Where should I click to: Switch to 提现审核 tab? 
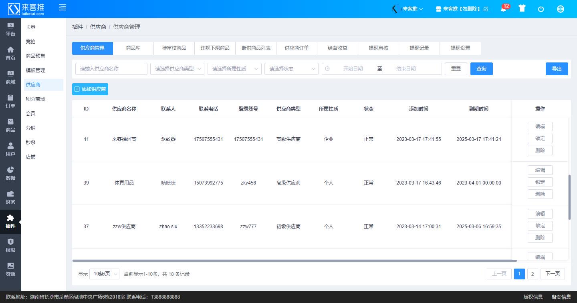click(378, 48)
